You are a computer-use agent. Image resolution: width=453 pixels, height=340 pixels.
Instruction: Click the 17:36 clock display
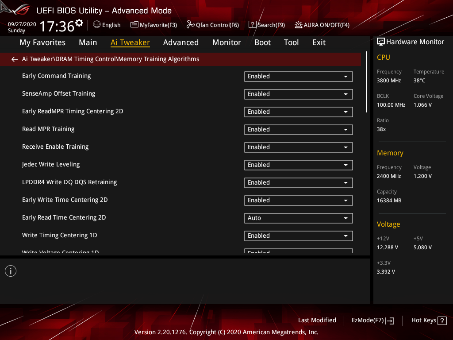tap(57, 27)
